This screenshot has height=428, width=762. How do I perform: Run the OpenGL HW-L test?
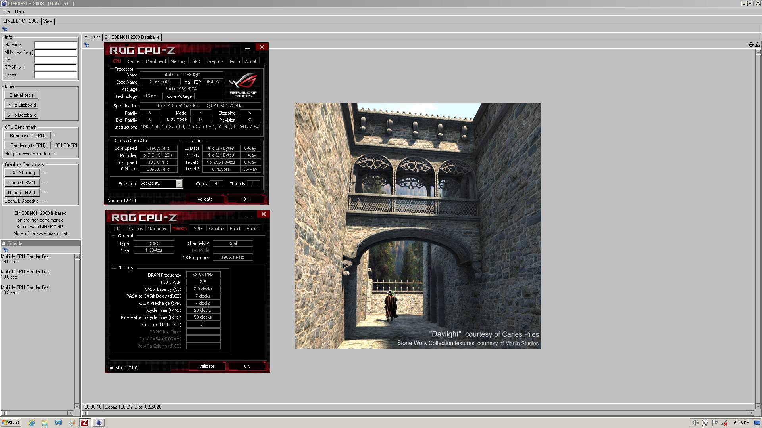[22, 193]
